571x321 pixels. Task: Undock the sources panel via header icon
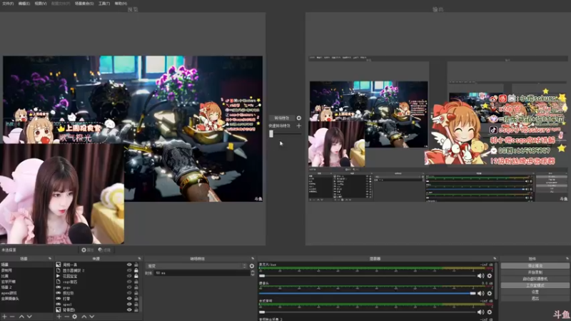pyautogui.click(x=139, y=258)
